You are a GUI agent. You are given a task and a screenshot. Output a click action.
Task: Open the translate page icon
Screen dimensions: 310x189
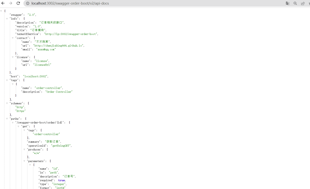(287, 3)
